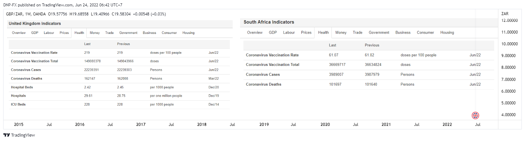Click South Africa Coronavirus Vaccination Rate label
The height and width of the screenshot is (141, 525).
pyautogui.click(x=272, y=55)
